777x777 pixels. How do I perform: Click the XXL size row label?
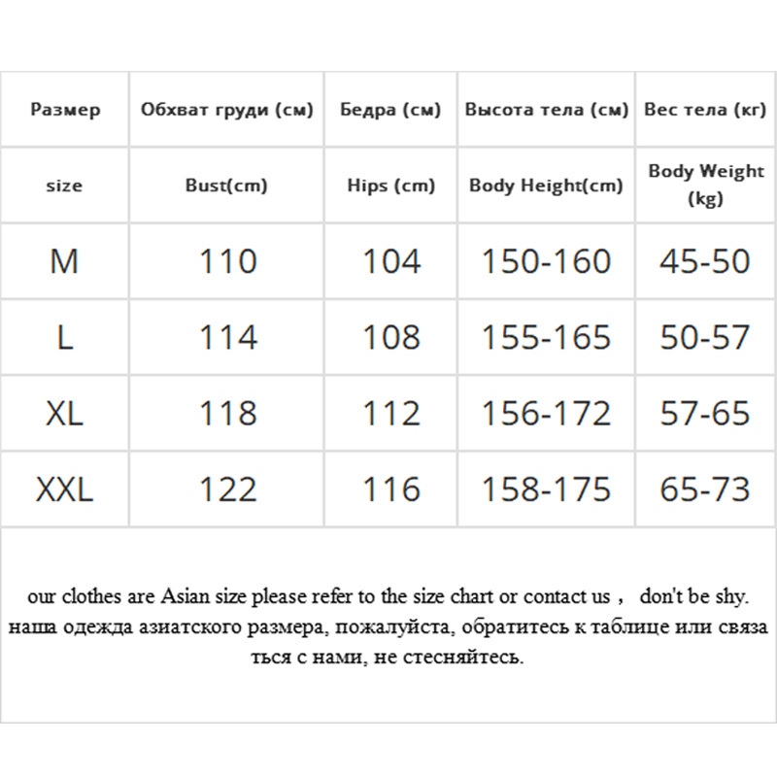point(64,490)
